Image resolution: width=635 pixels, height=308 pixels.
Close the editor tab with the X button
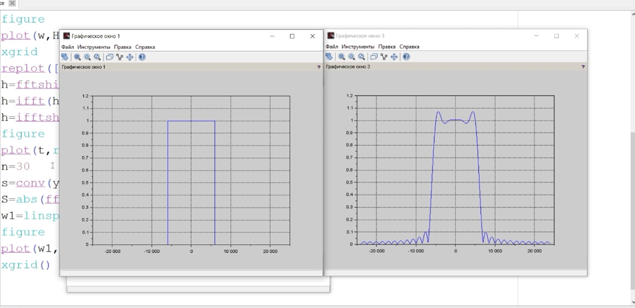[12, 3]
